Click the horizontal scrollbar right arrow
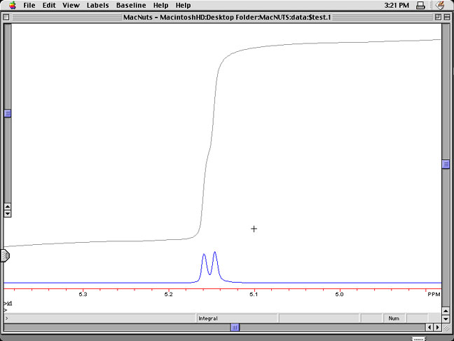The height and width of the screenshot is (341, 454). [437, 327]
